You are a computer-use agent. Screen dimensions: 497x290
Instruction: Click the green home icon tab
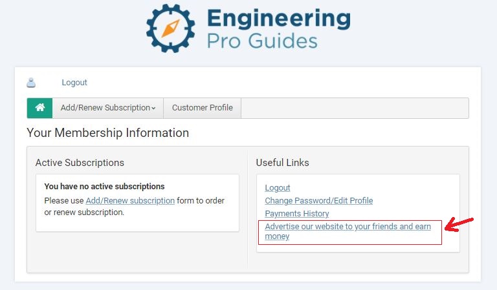click(39, 108)
